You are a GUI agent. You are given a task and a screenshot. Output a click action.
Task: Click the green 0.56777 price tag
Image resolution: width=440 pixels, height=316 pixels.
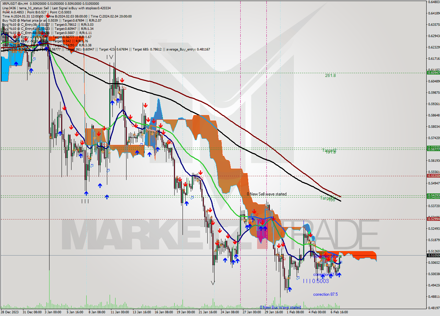(x=433, y=149)
